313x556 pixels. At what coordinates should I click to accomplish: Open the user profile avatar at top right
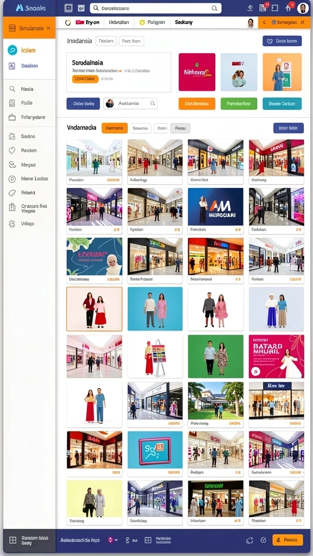[x=303, y=8]
